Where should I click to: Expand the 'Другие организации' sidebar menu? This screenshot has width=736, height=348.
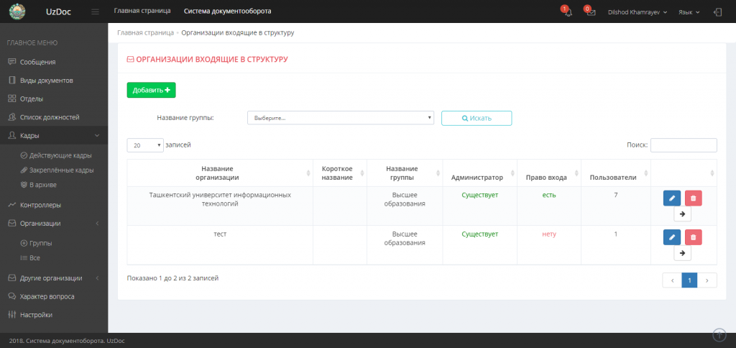(54, 278)
